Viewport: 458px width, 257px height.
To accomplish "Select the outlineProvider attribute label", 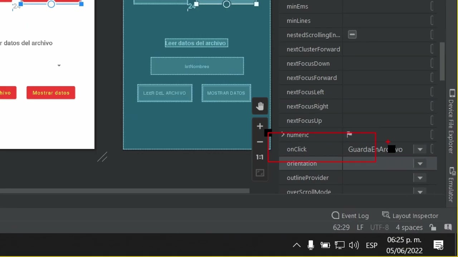I will coord(308,178).
